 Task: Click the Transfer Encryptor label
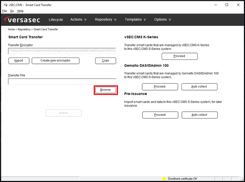(x=21, y=45)
